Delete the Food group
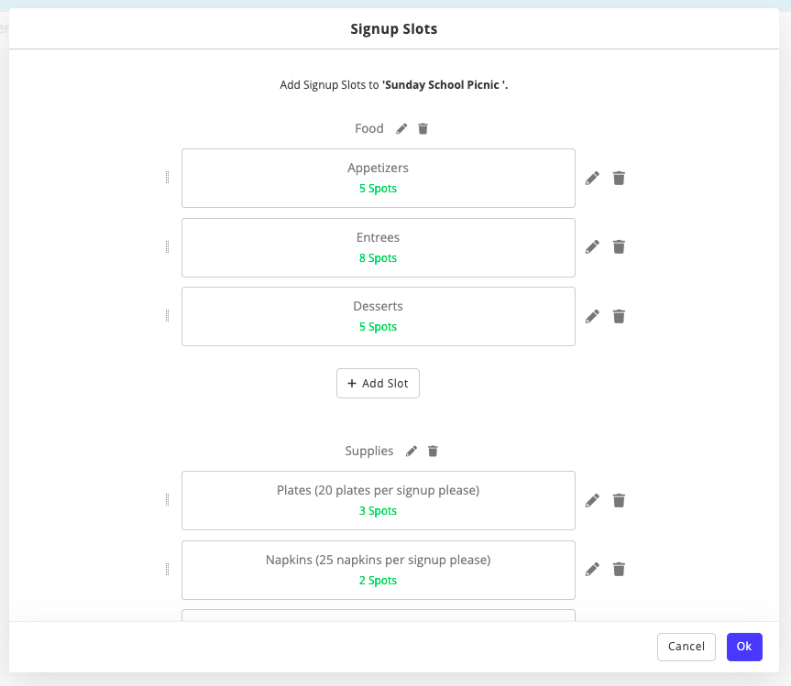The width and height of the screenshot is (791, 686). 423,129
